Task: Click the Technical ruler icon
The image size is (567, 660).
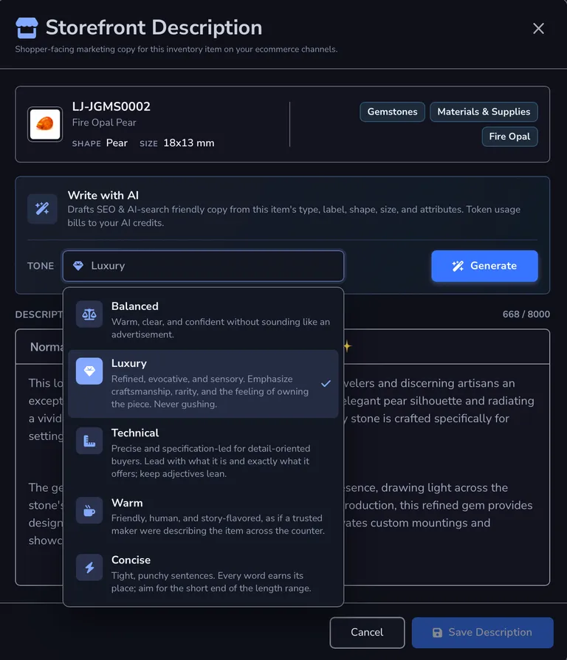Action: tap(89, 441)
